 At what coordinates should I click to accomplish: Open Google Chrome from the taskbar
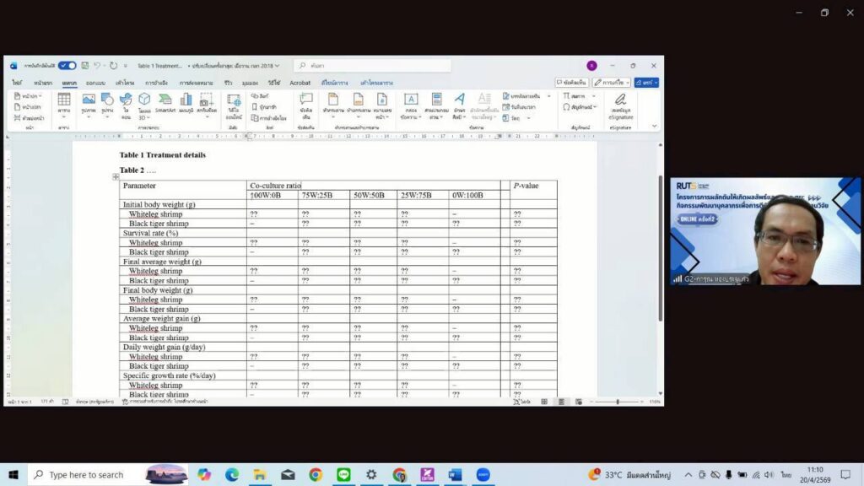point(316,475)
